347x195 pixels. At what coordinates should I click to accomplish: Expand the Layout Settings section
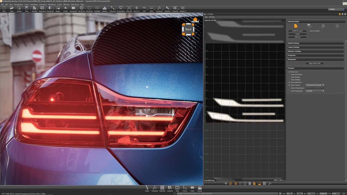[316, 47]
